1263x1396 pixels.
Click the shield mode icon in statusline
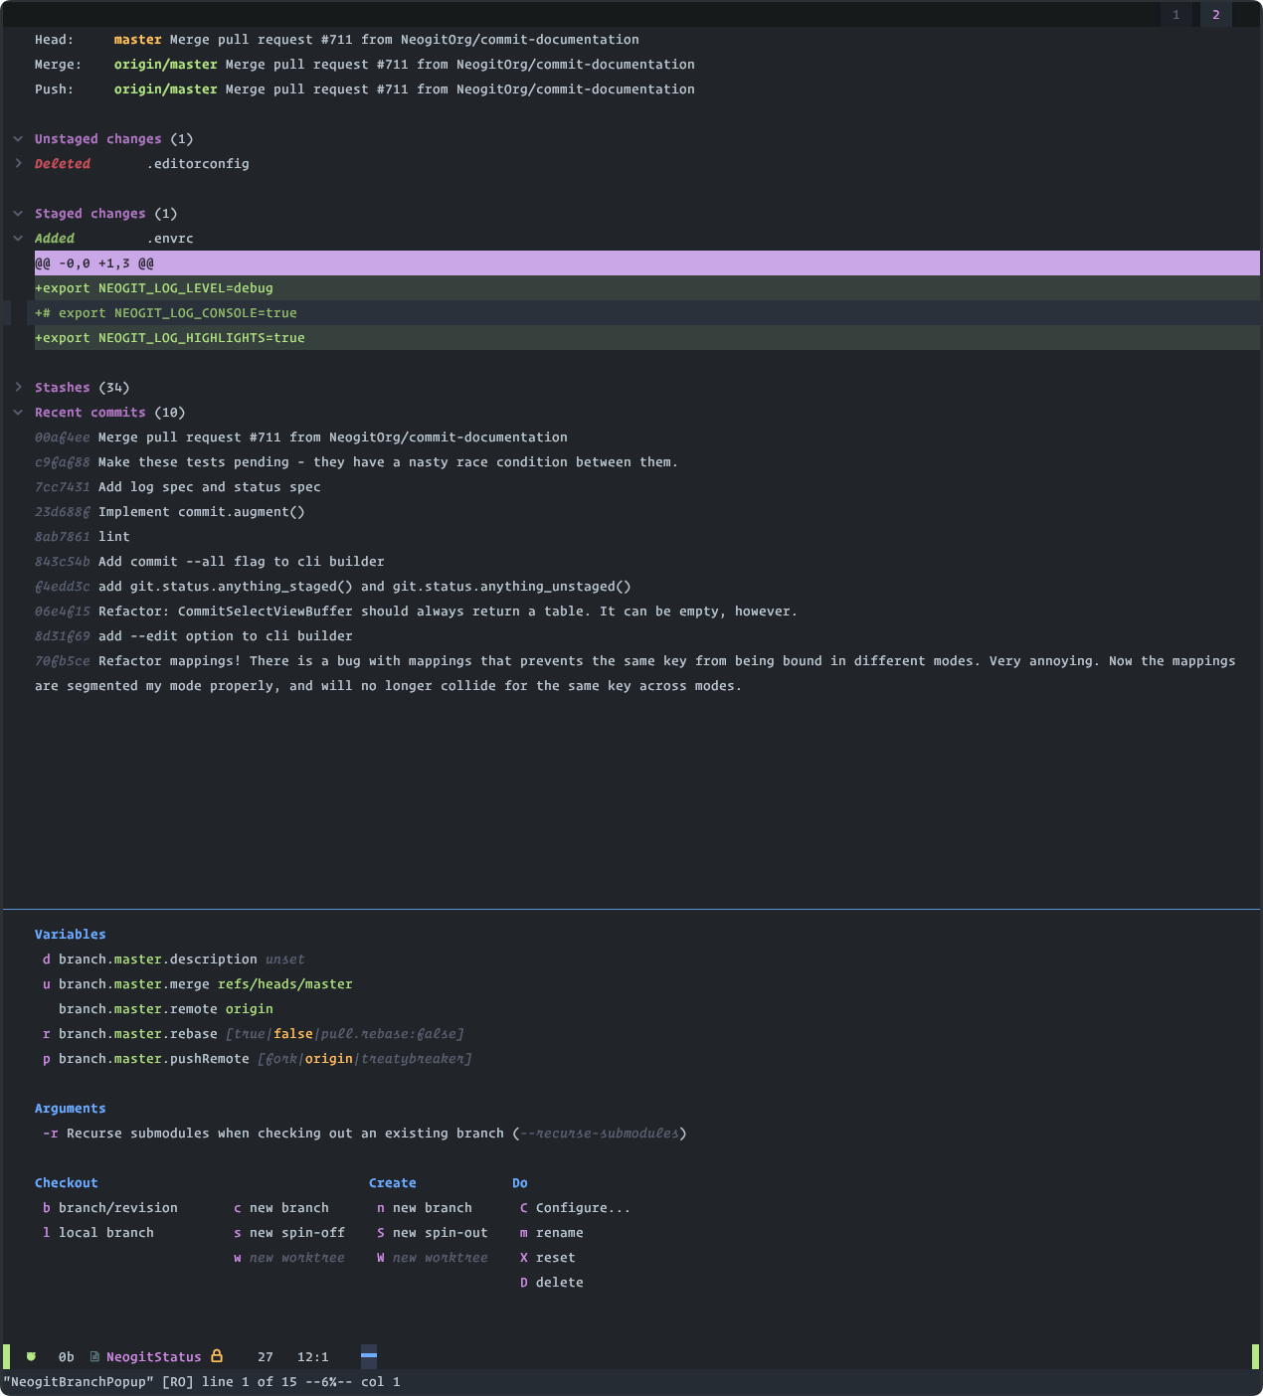pos(31,1356)
